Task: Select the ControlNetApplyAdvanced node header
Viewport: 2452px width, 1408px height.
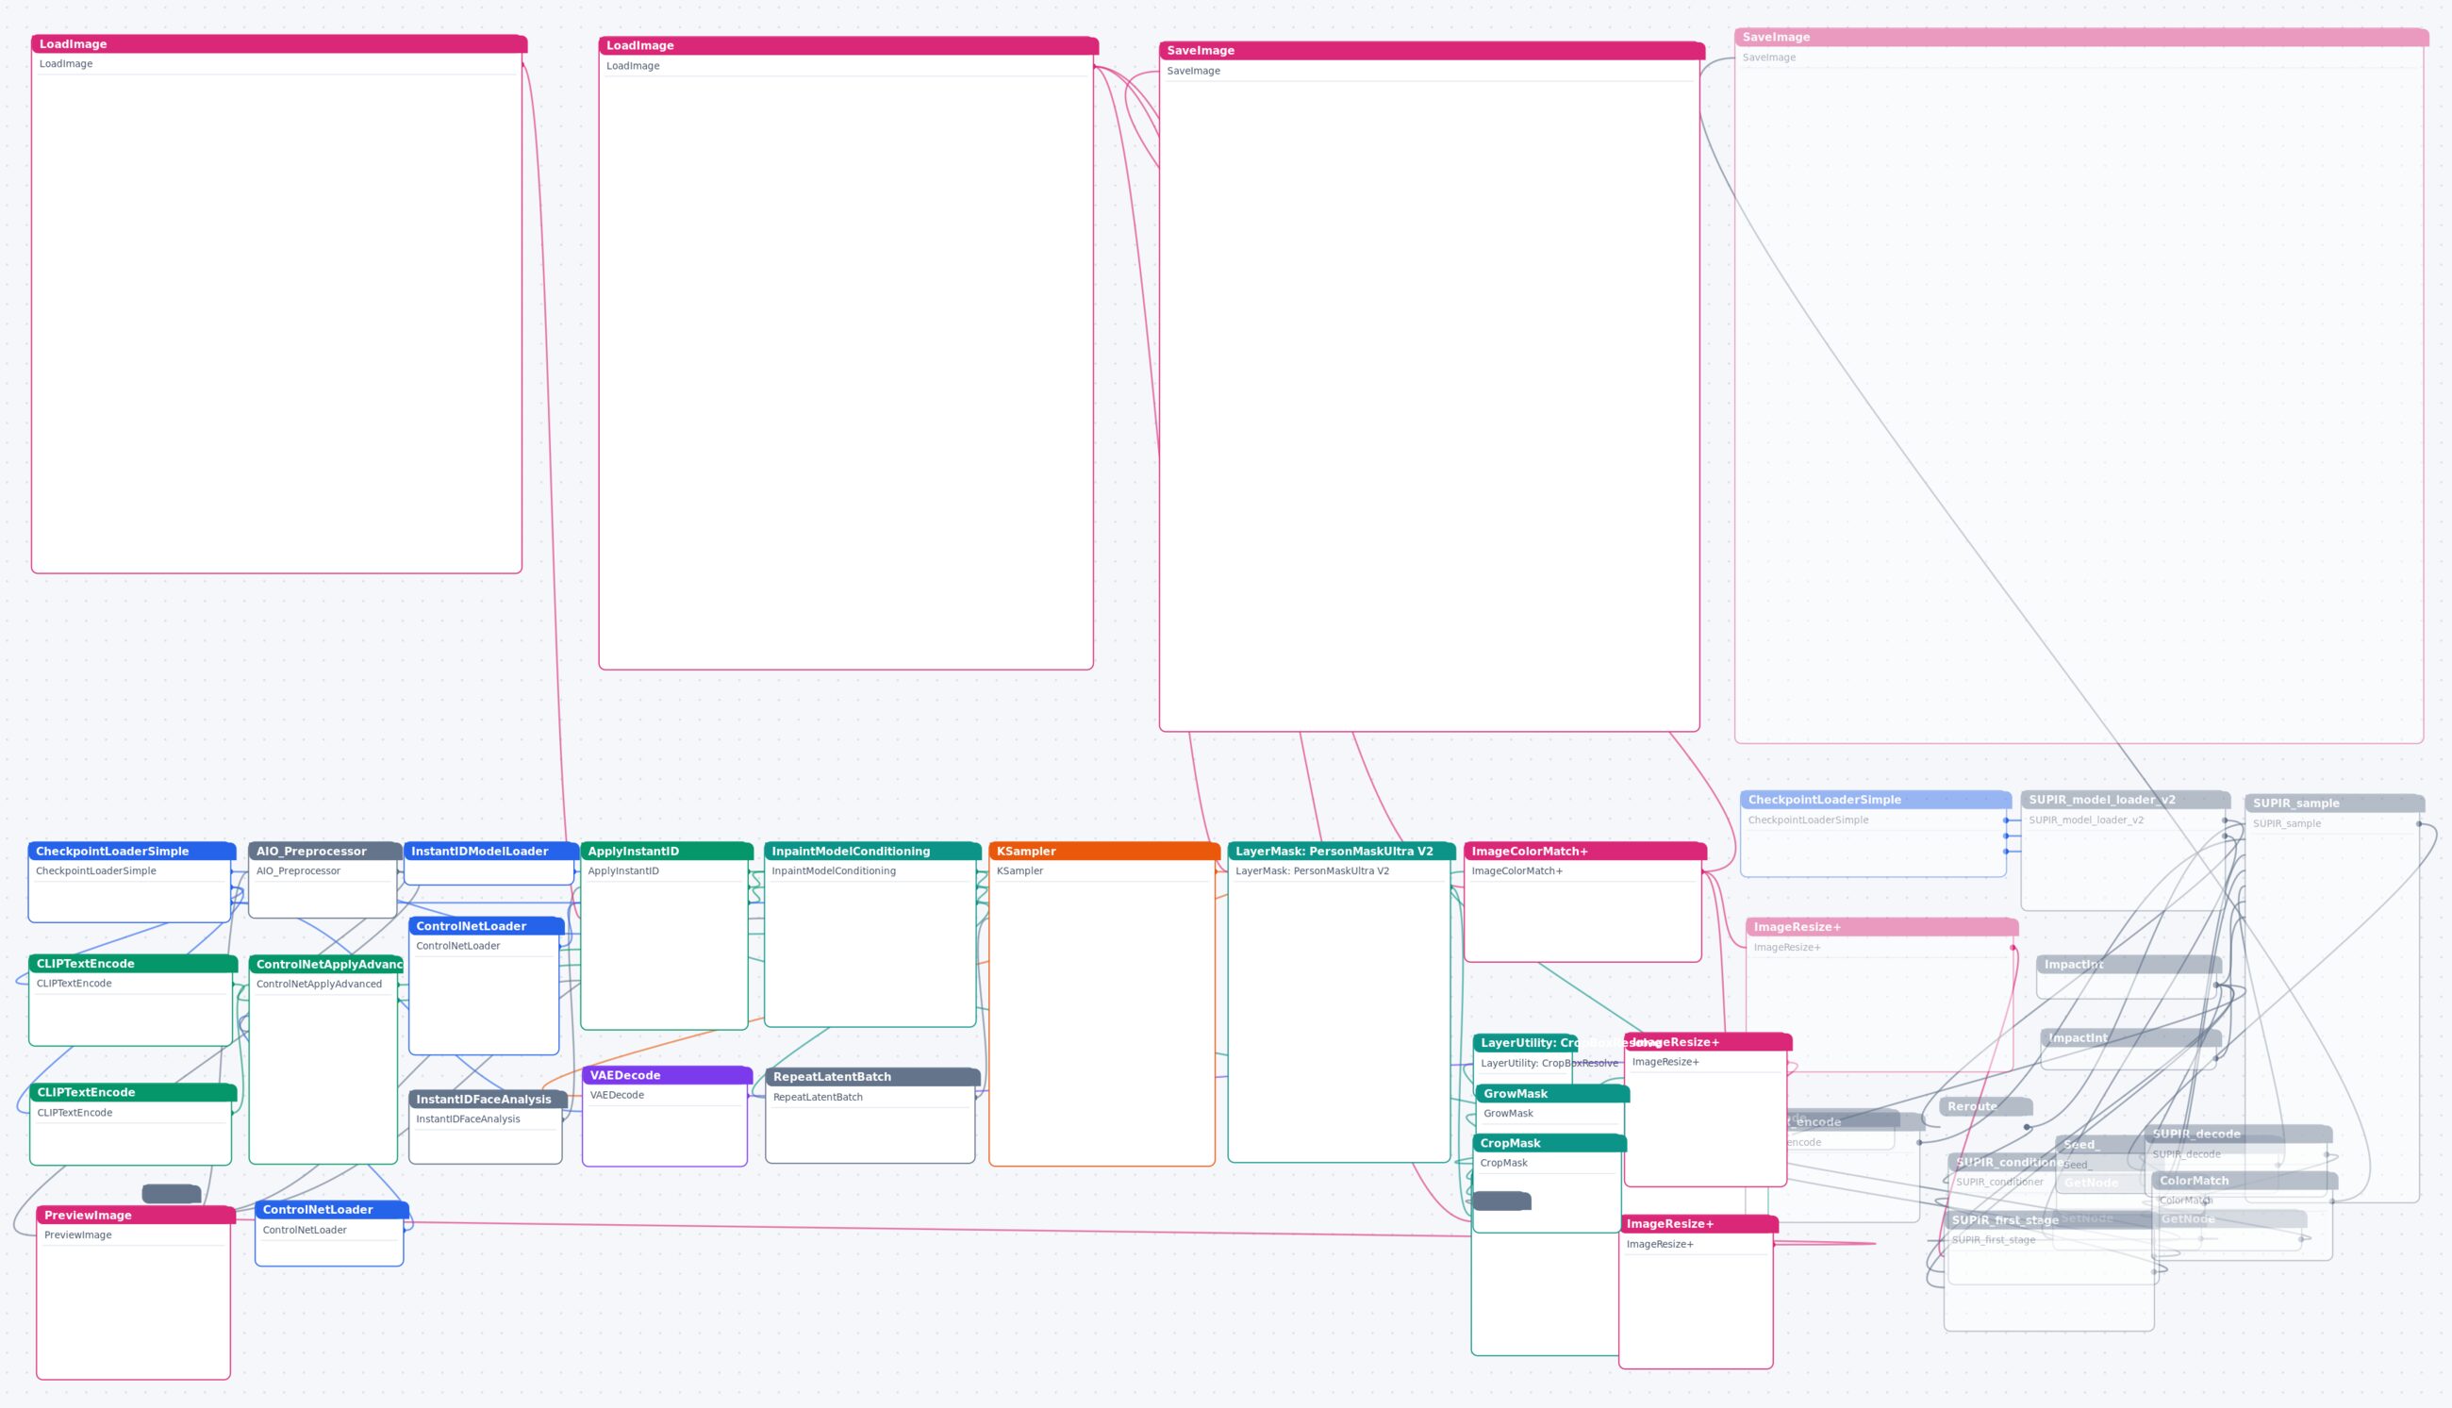Action: click(x=324, y=964)
